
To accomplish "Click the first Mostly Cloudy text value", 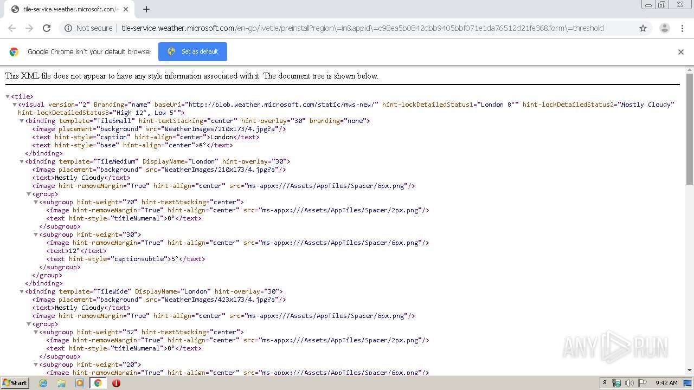I will 79,178.
